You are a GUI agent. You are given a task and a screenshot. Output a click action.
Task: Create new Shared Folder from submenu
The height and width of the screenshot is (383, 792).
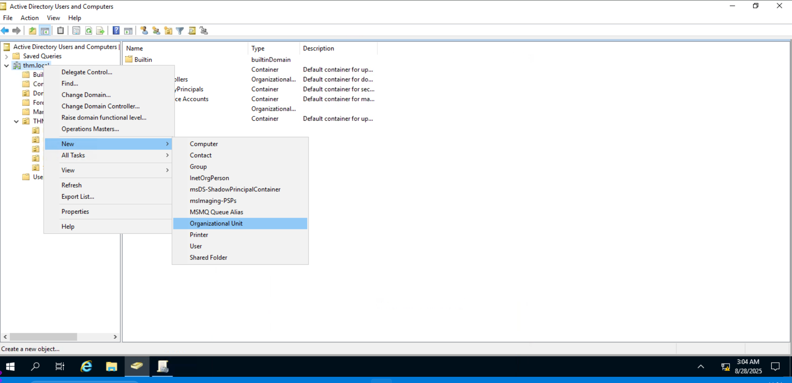pyautogui.click(x=240, y=257)
